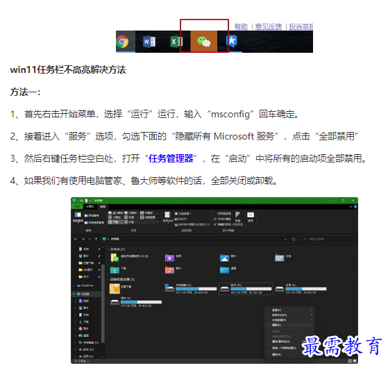Open the grey Documents folder

(279, 258)
